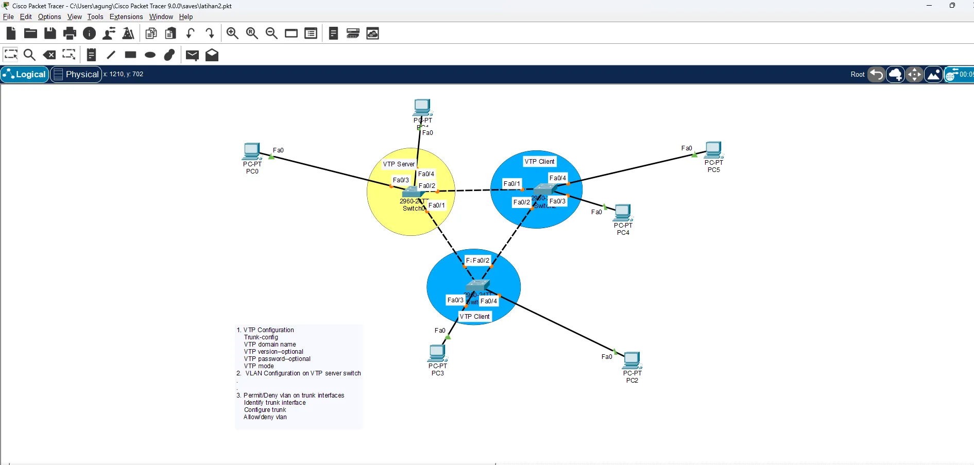Launch the Activity Wizard icon
974x465 pixels.
tap(128, 33)
